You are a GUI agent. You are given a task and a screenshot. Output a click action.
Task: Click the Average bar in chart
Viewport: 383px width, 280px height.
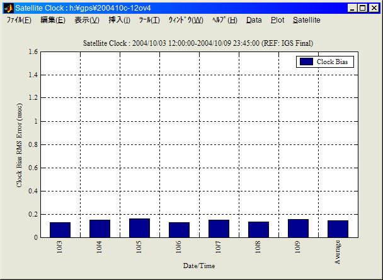[338, 229]
